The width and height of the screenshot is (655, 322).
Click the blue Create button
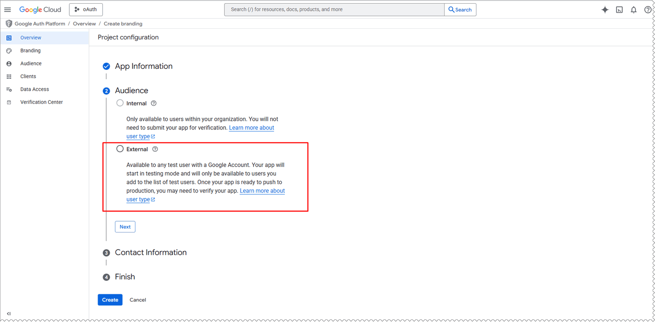[110, 300]
